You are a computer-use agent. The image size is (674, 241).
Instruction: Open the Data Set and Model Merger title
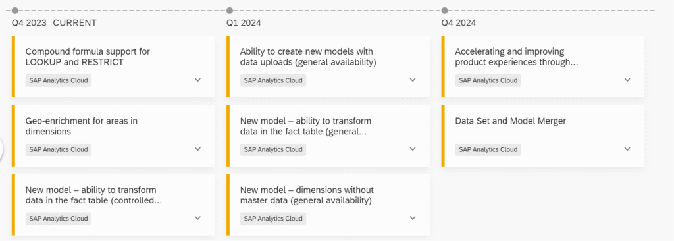click(x=511, y=121)
